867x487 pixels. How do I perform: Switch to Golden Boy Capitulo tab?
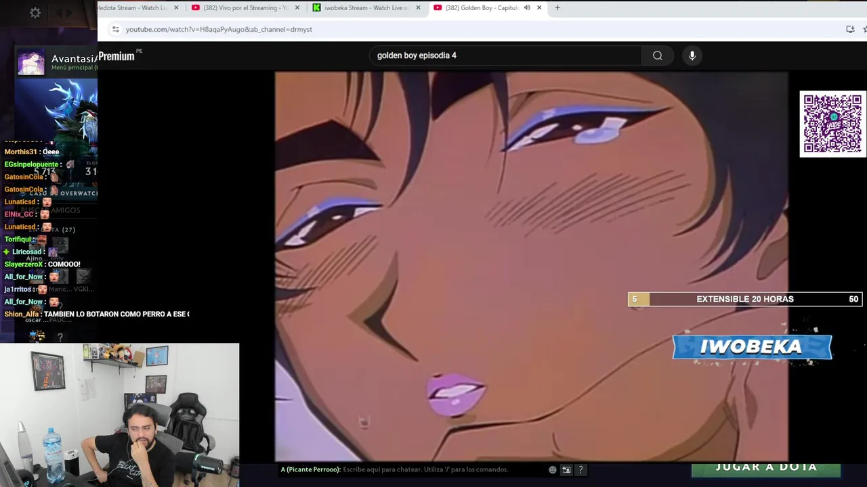point(483,7)
